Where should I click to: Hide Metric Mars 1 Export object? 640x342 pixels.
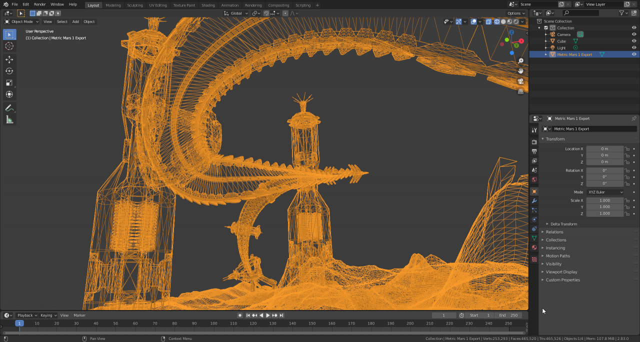[x=634, y=54]
